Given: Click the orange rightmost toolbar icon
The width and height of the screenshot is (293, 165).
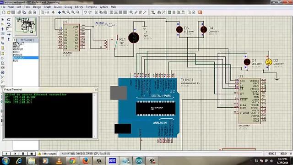Looking at the screenshot, I should (200, 12).
